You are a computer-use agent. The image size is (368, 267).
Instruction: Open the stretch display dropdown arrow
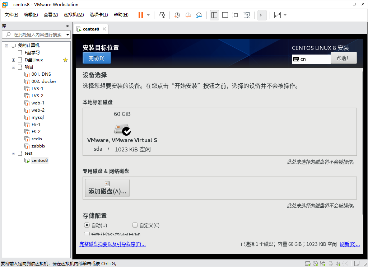[285, 15]
